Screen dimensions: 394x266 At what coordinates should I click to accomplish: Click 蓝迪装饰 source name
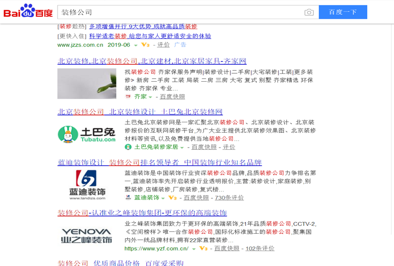coord(147,198)
